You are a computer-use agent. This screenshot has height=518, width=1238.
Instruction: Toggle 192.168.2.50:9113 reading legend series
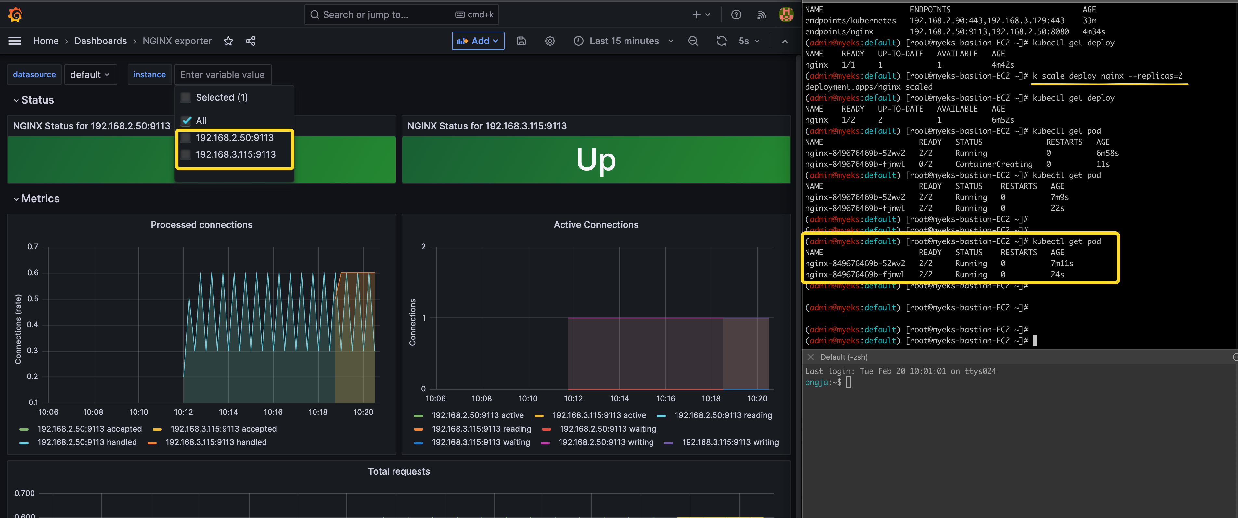pyautogui.click(x=723, y=415)
